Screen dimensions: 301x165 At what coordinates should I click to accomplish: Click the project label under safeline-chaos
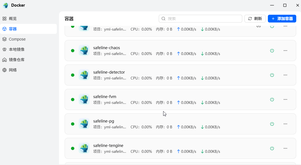click(x=110, y=54)
